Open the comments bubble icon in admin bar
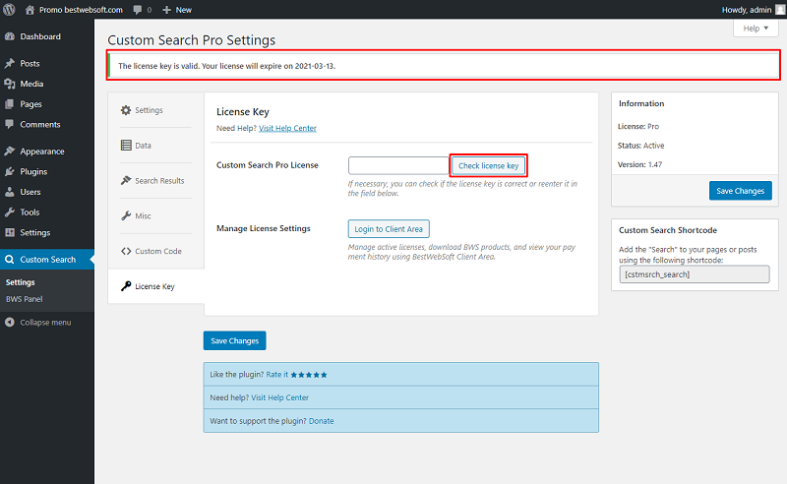The width and height of the screenshot is (787, 484). [x=138, y=10]
